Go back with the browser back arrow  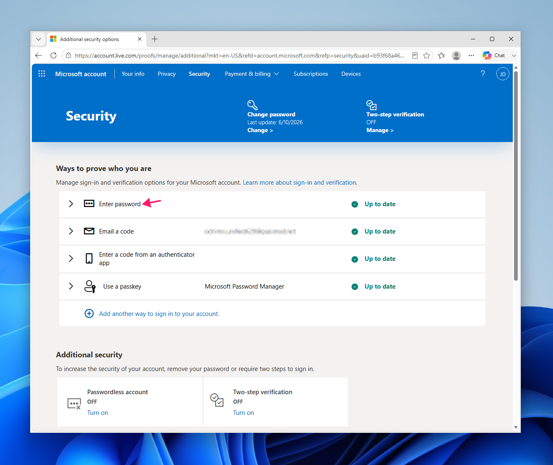point(39,55)
